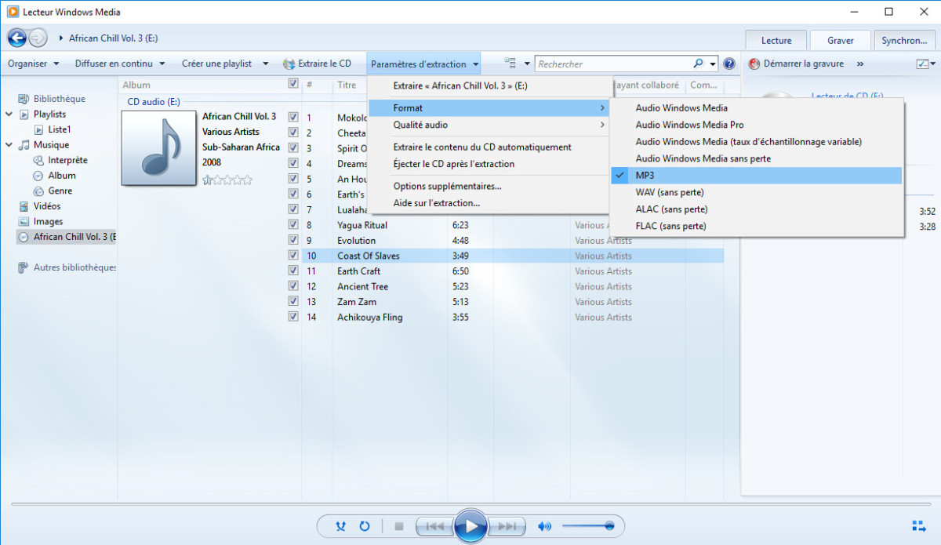
Task: Close the Paramètres d'extraction dropdown
Action: click(x=424, y=64)
